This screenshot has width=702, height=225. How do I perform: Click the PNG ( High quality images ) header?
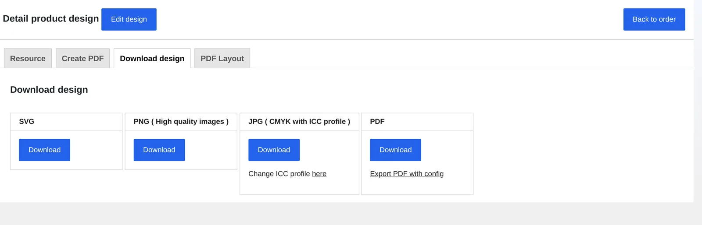[181, 122]
